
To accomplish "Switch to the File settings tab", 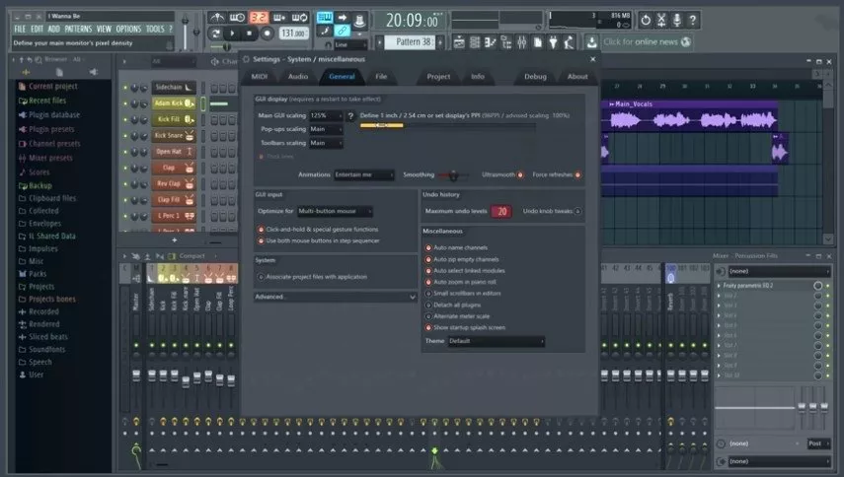I will (x=381, y=76).
